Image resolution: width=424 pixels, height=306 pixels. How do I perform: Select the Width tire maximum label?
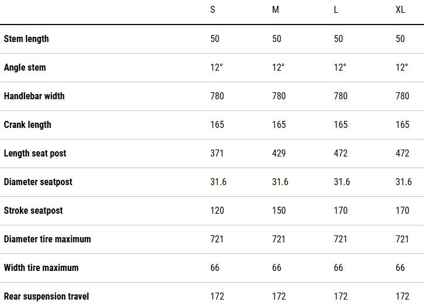pyautogui.click(x=41, y=268)
